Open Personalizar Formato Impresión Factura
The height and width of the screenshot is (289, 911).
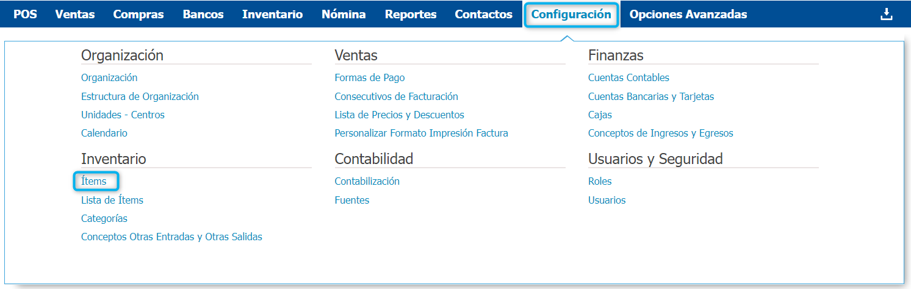pyautogui.click(x=421, y=133)
